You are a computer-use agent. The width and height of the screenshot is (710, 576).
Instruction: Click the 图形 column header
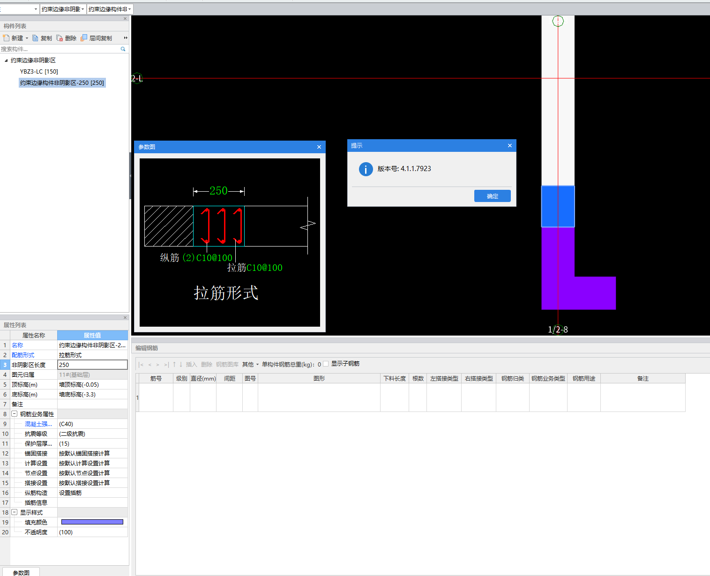point(319,378)
